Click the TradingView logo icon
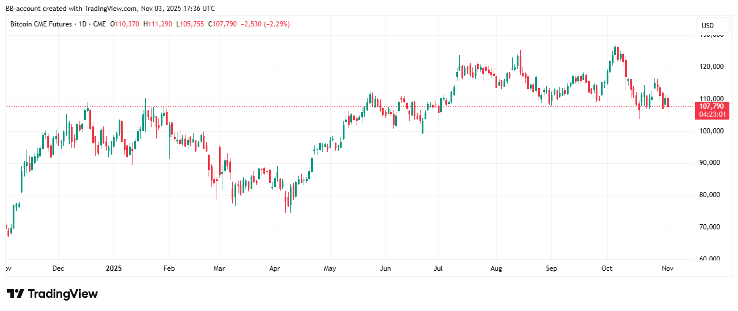The height and width of the screenshot is (311, 738). [15, 294]
